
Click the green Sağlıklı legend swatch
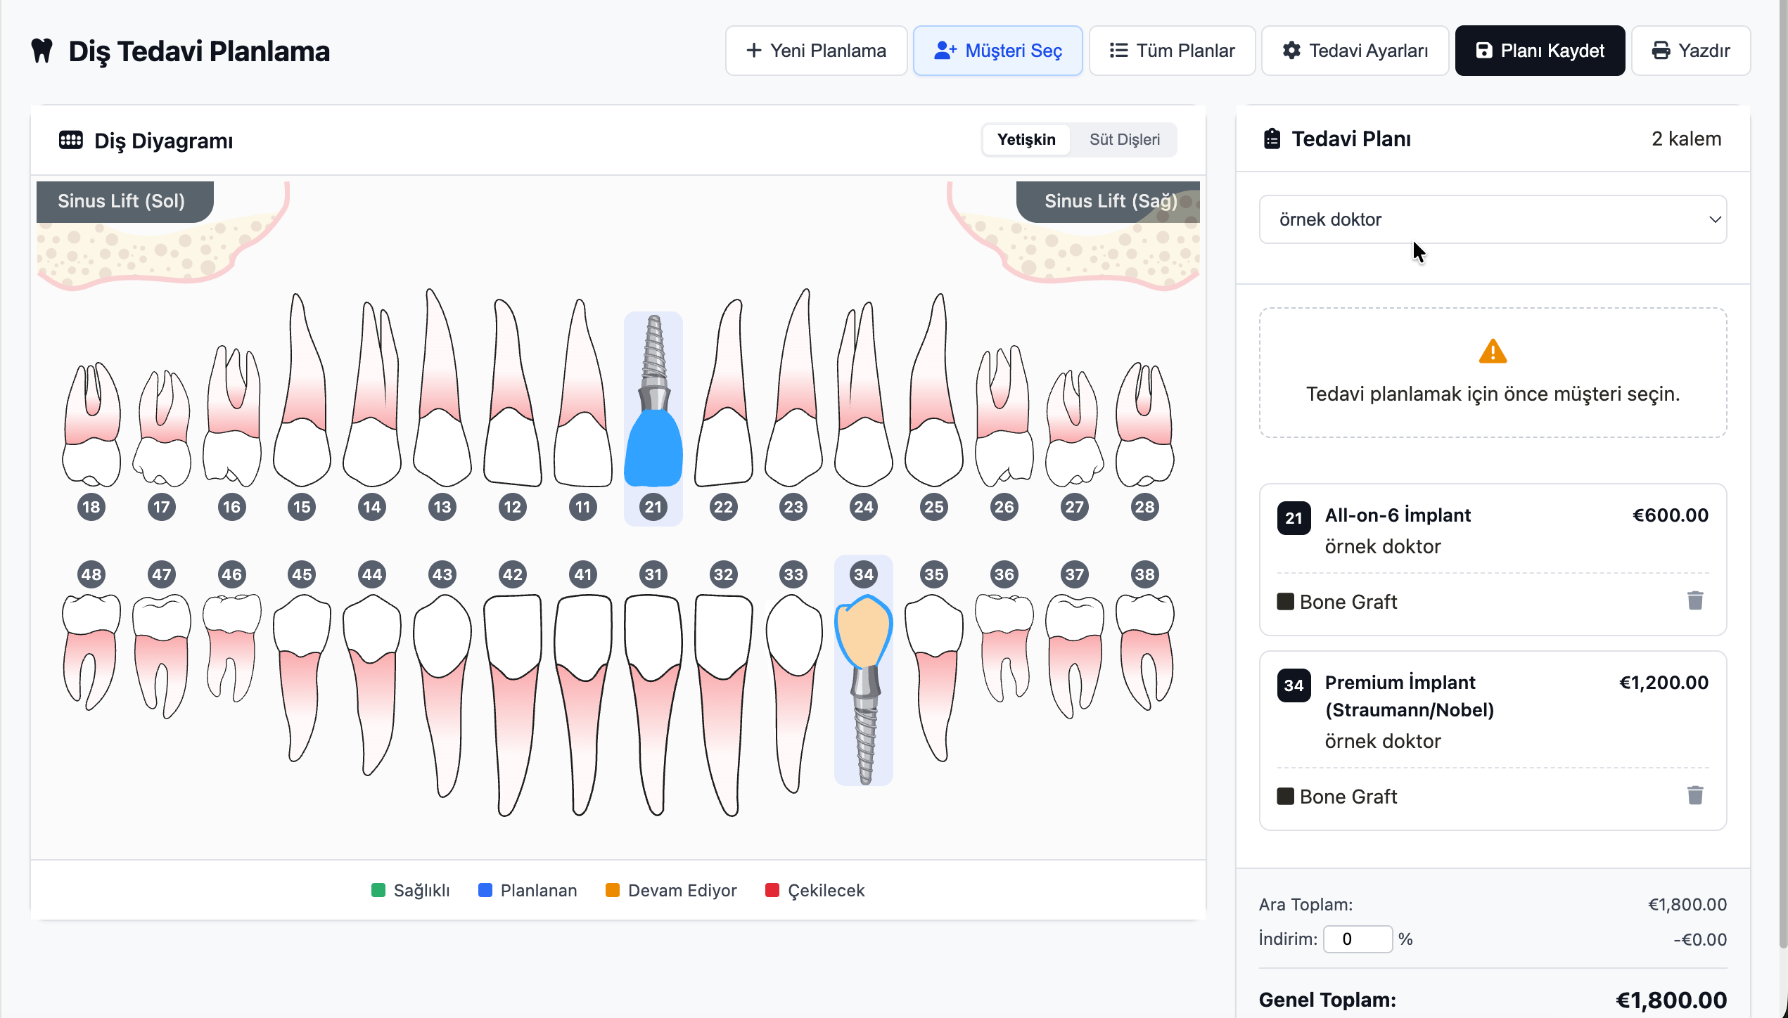click(378, 891)
